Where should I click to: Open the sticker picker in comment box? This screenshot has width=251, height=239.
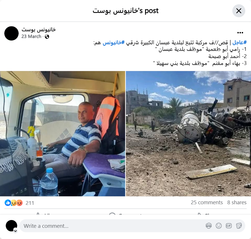click(x=239, y=226)
